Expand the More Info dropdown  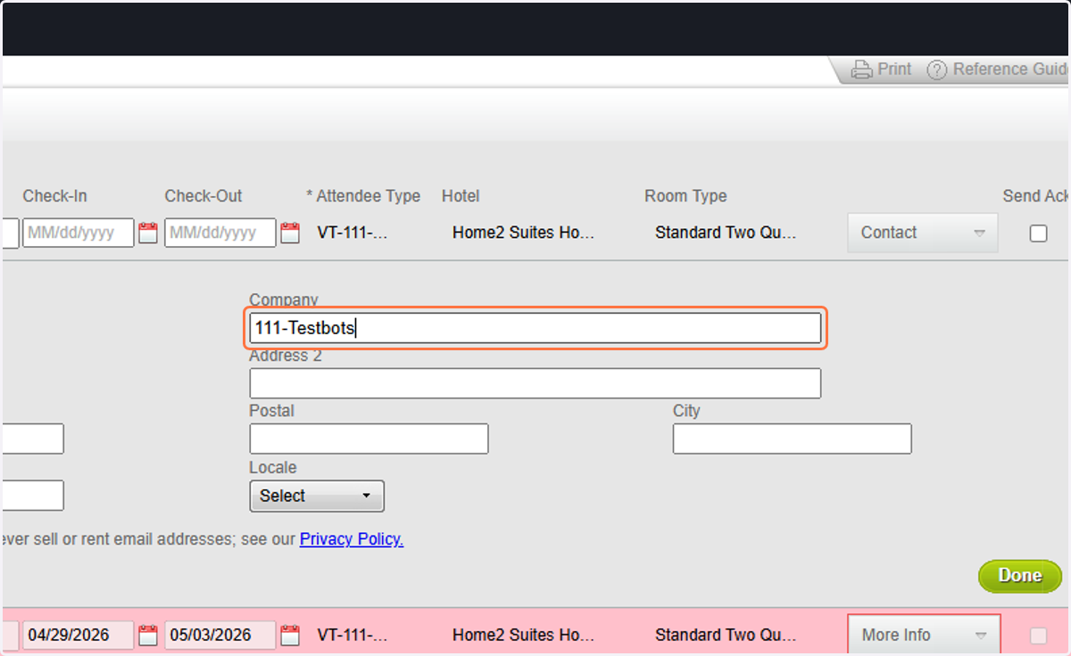click(924, 635)
